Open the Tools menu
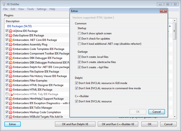This screenshot has height=131, width=181. click(x=30, y=9)
